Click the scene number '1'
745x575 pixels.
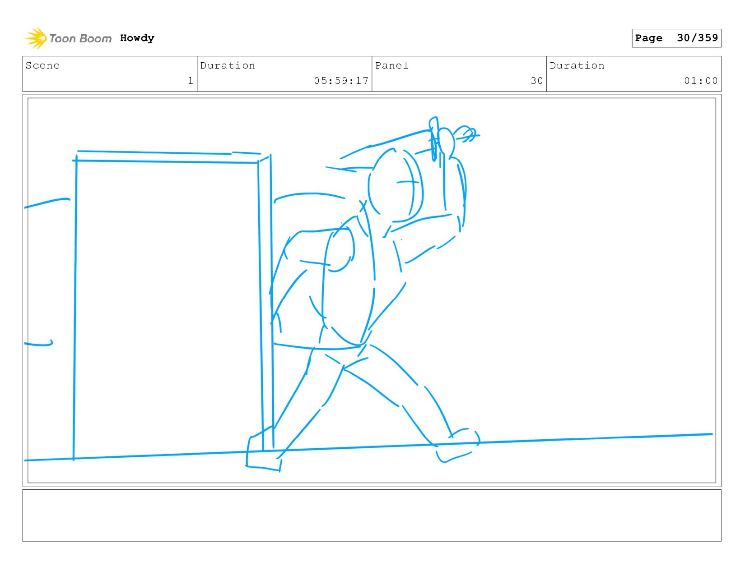click(x=191, y=81)
